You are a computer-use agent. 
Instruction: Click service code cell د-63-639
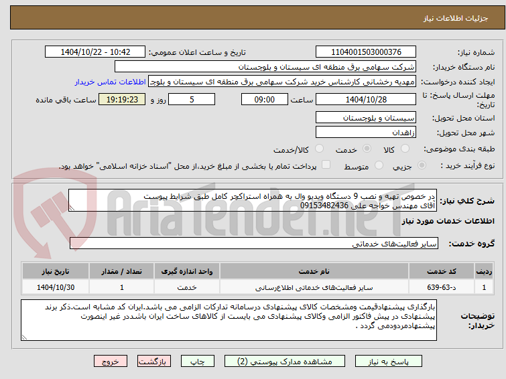(x=441, y=287)
